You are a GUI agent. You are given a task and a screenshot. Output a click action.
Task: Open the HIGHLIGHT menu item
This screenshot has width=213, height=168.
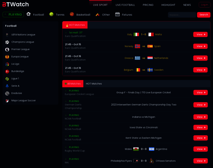tap(168, 5)
